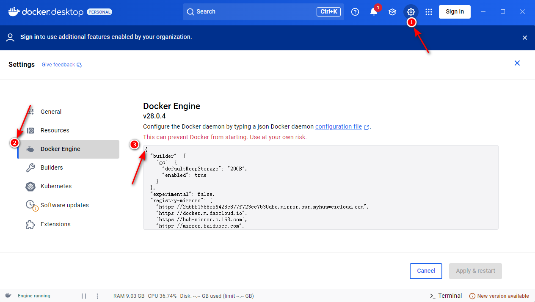Select the Builders settings tab
535x302 pixels.
click(68, 167)
